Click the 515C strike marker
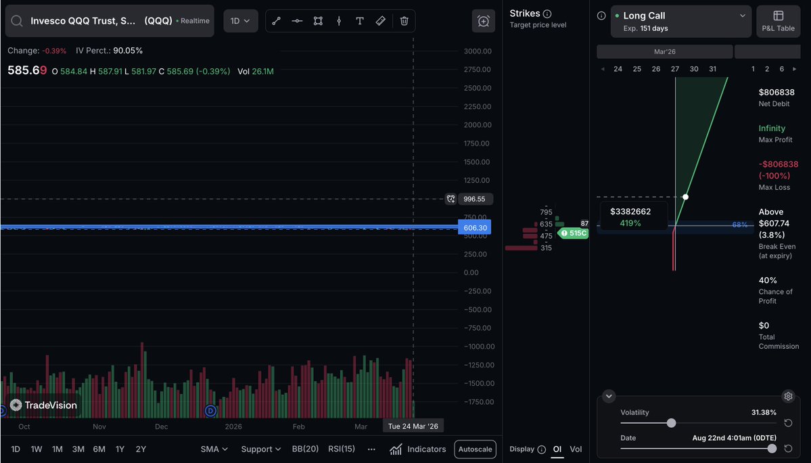This screenshot has width=811, height=463. pos(574,233)
